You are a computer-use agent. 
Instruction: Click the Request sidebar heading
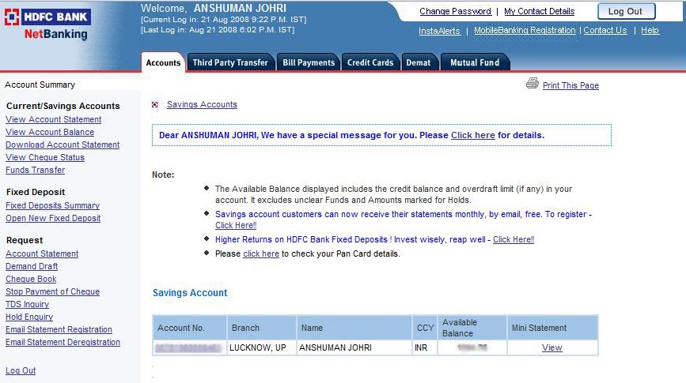point(25,240)
